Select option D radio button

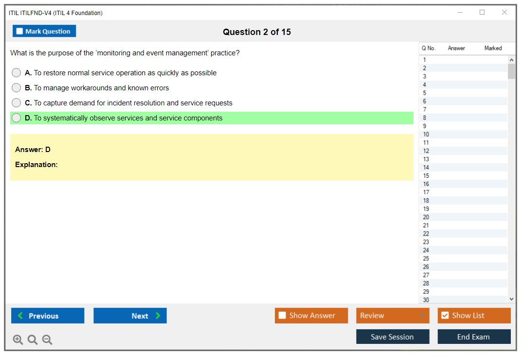(x=17, y=118)
